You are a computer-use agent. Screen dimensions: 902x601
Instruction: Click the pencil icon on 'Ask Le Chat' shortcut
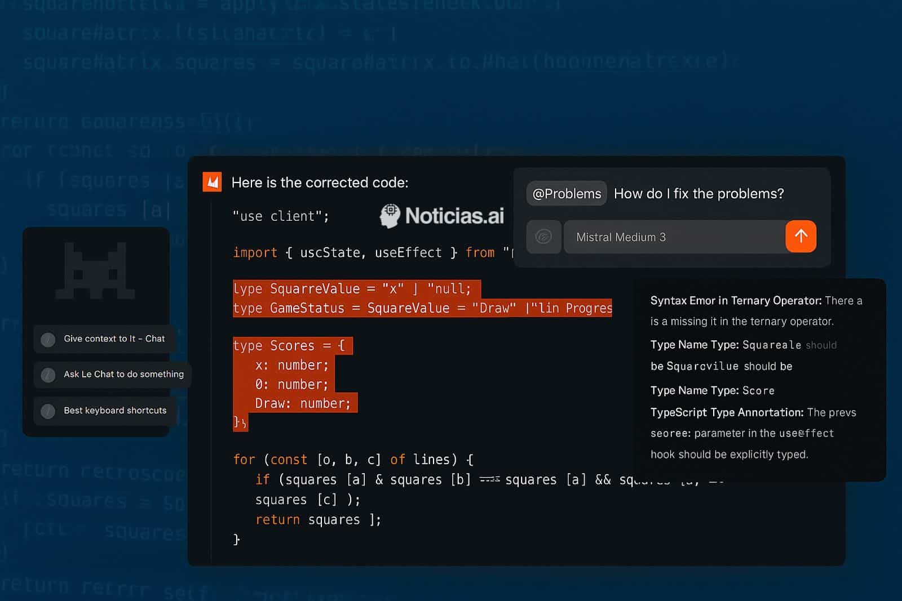pos(48,374)
